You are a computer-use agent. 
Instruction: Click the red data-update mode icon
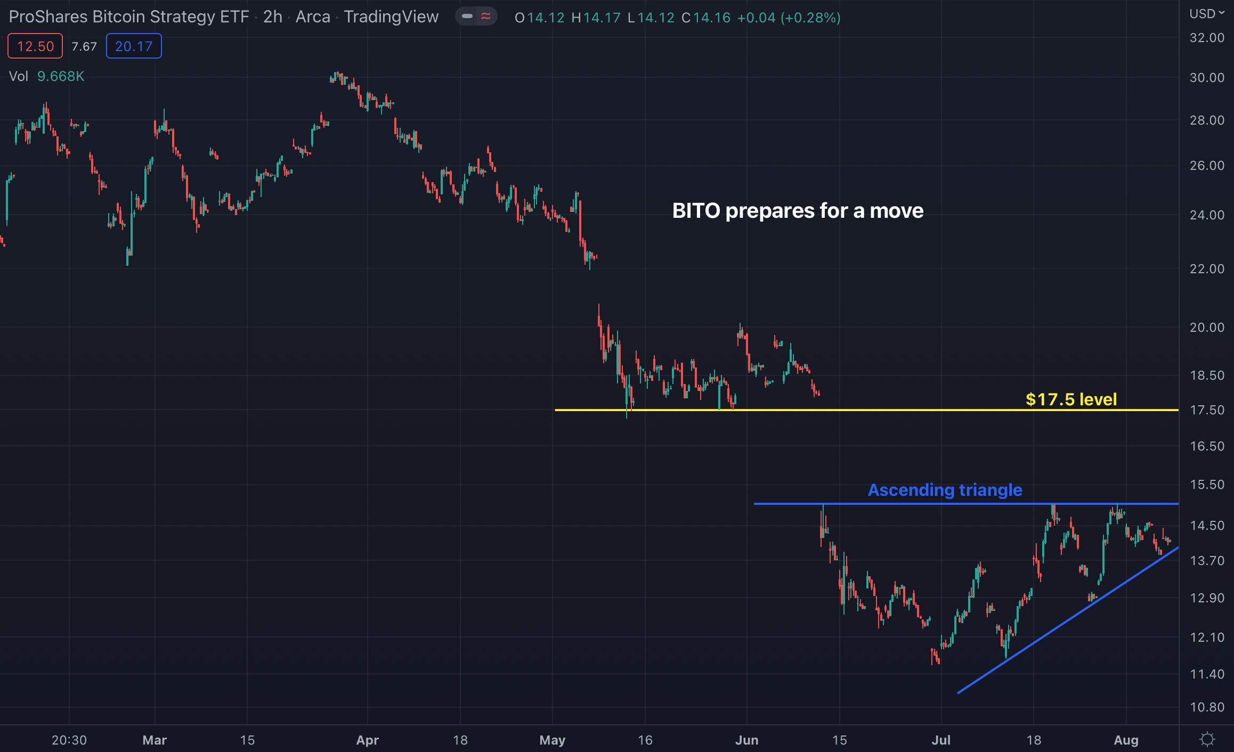[486, 17]
